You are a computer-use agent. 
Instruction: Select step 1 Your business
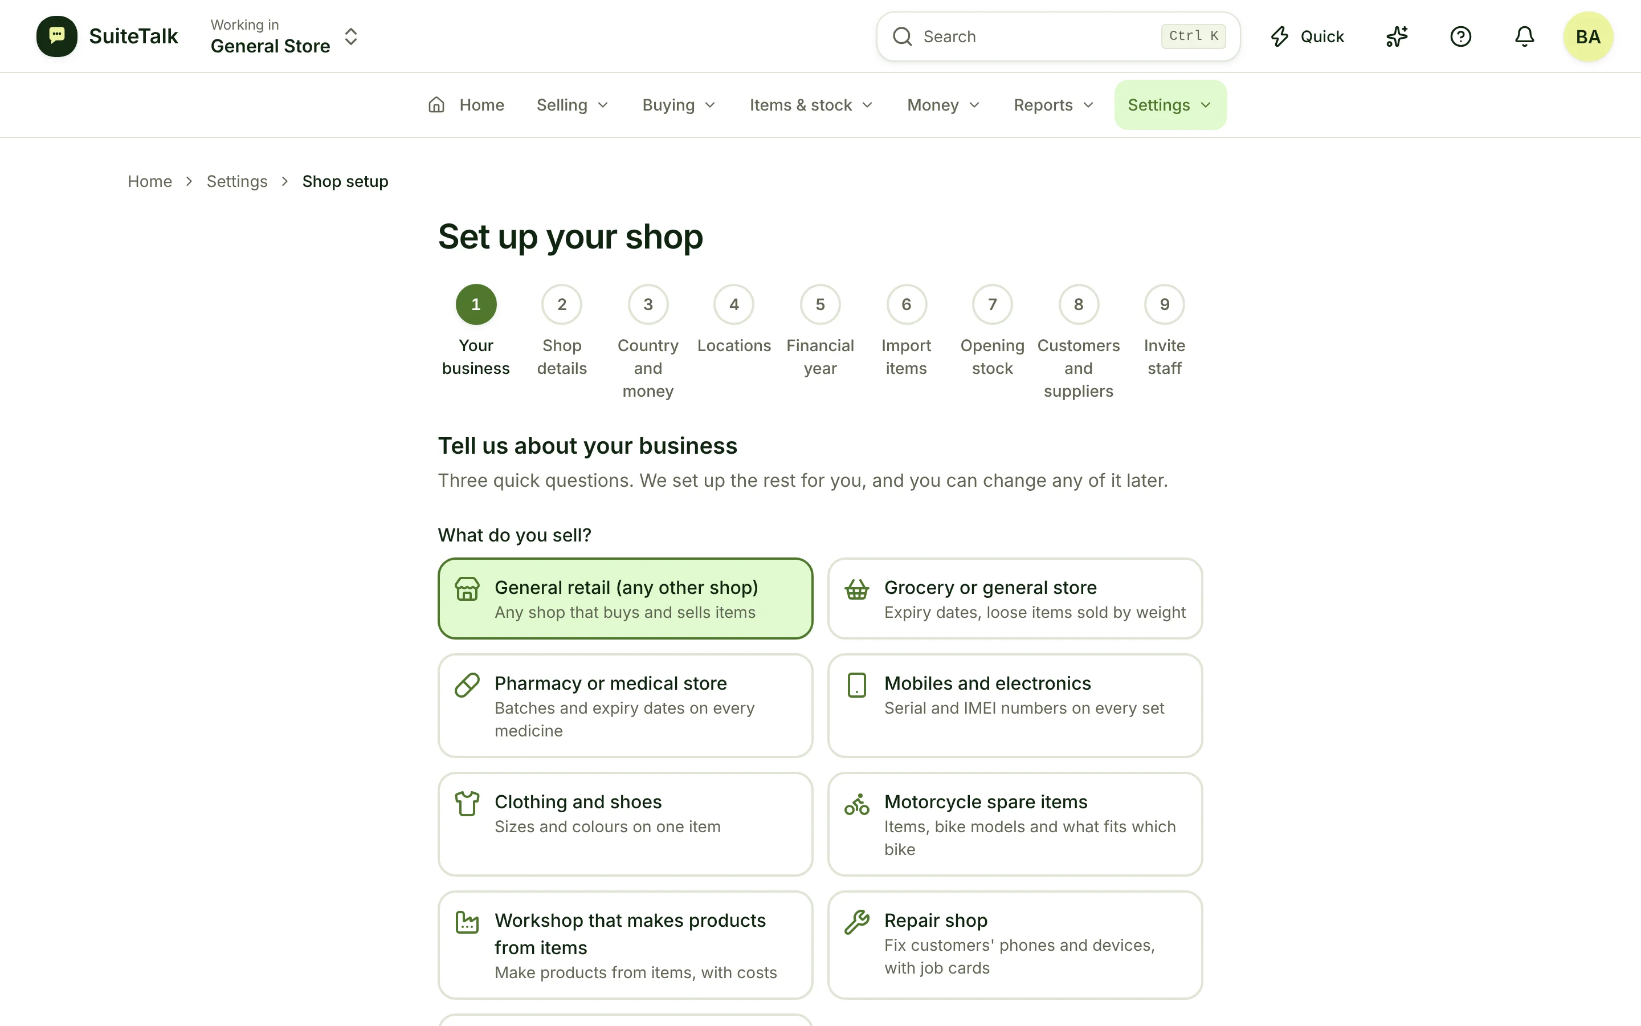[x=476, y=332]
